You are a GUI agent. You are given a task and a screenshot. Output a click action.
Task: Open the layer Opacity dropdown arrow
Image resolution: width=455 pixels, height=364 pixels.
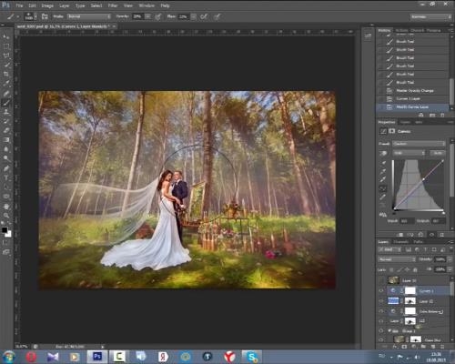(449, 259)
